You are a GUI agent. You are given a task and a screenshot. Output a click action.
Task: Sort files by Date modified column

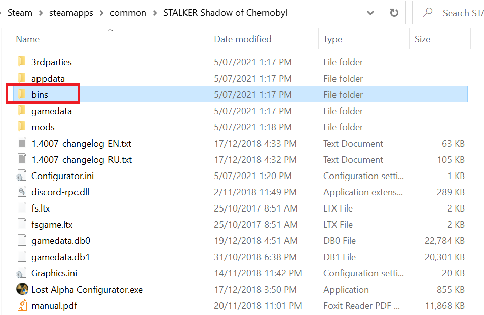pos(242,39)
